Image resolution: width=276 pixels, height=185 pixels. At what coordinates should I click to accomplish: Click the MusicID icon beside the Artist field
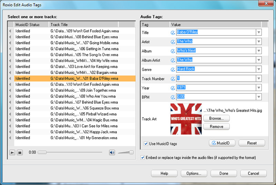[173, 42]
